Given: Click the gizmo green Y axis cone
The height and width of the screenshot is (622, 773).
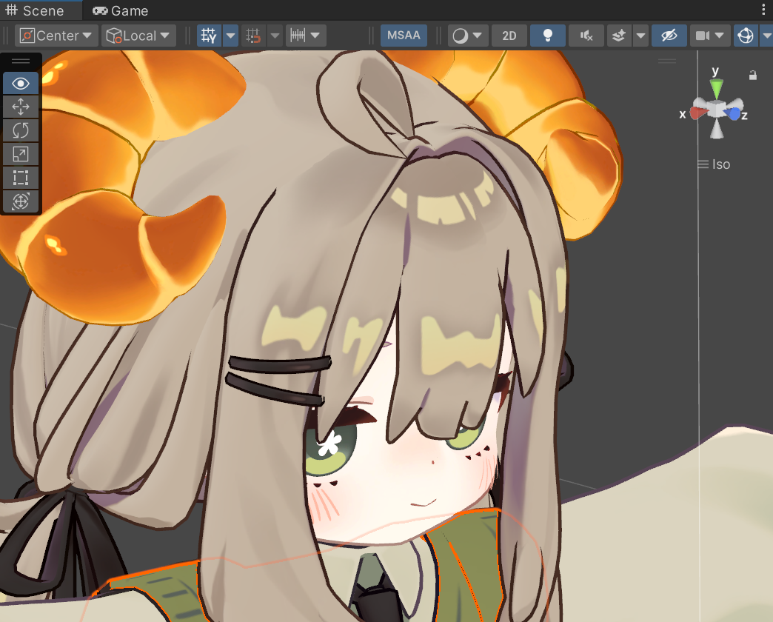Looking at the screenshot, I should point(716,89).
